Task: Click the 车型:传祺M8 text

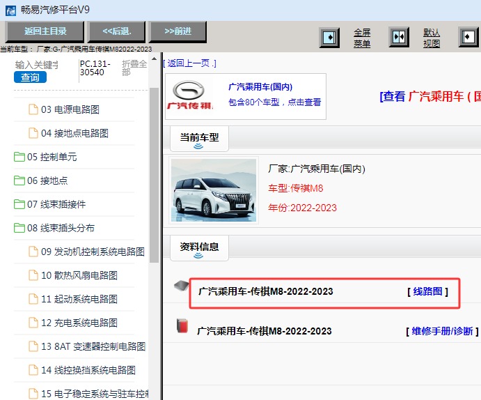Action: (x=296, y=188)
